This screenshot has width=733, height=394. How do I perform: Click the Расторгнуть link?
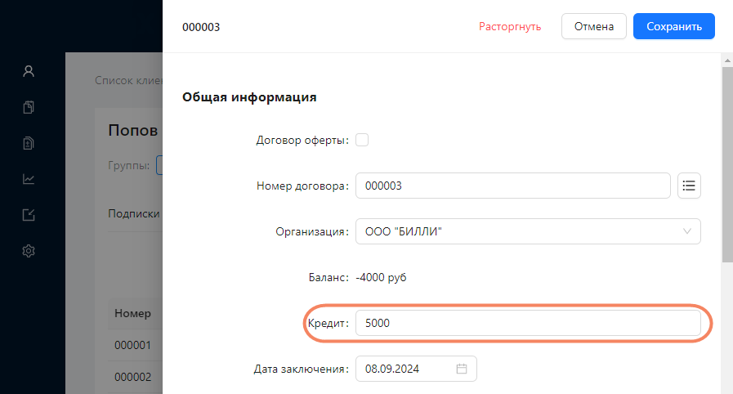click(510, 27)
